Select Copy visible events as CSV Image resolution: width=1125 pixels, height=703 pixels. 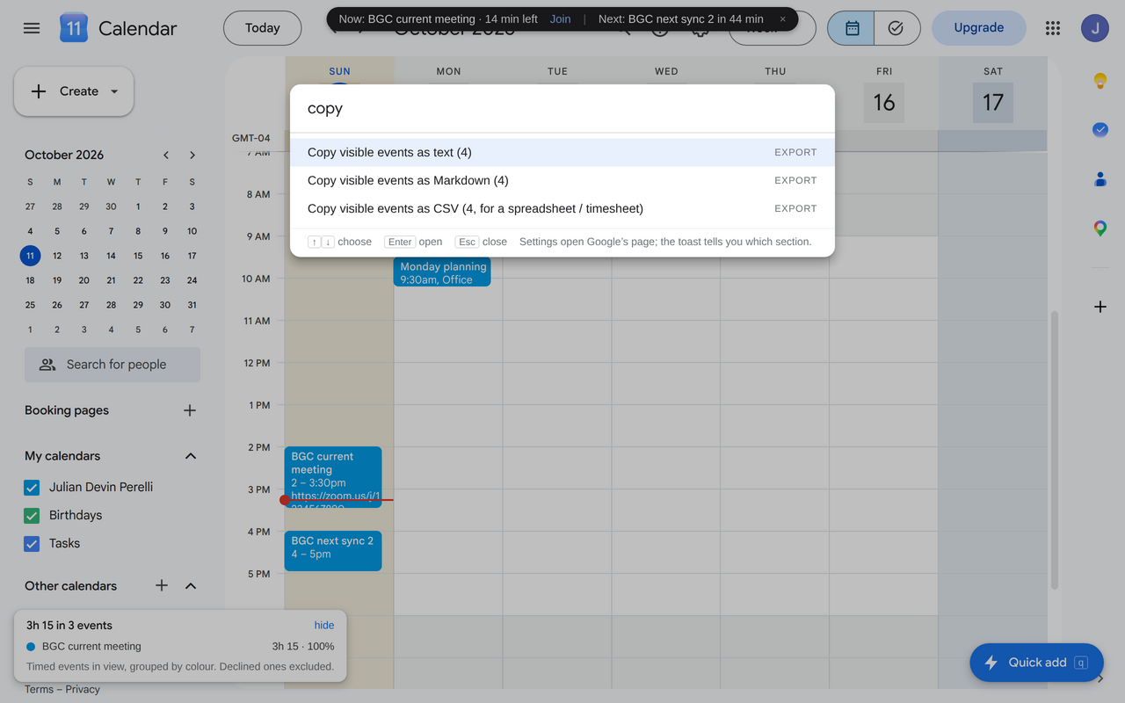coord(562,208)
